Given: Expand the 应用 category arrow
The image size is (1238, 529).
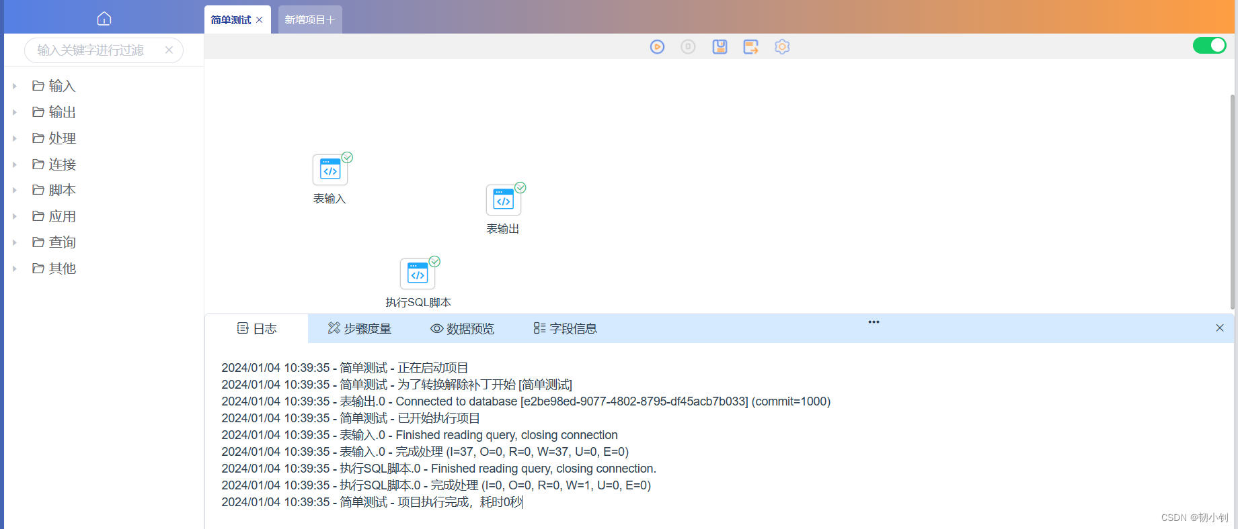Looking at the screenshot, I should pos(14,216).
